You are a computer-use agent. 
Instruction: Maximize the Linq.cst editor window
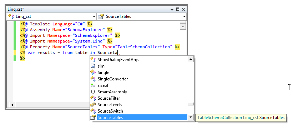pos(178,9)
